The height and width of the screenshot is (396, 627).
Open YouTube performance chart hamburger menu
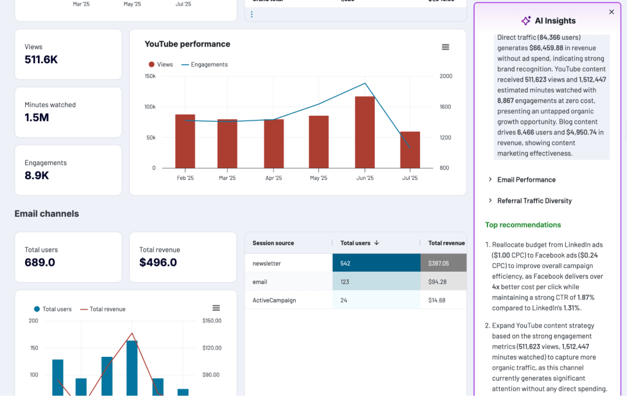pos(446,47)
